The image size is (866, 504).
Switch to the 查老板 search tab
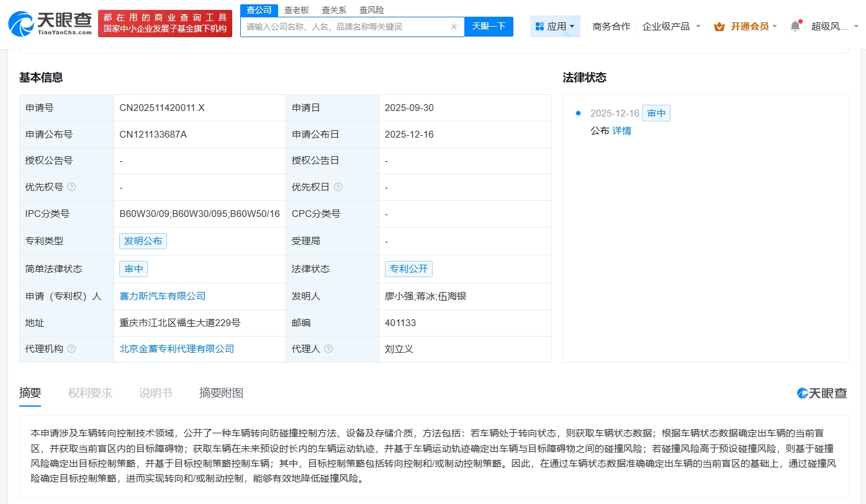click(x=297, y=10)
